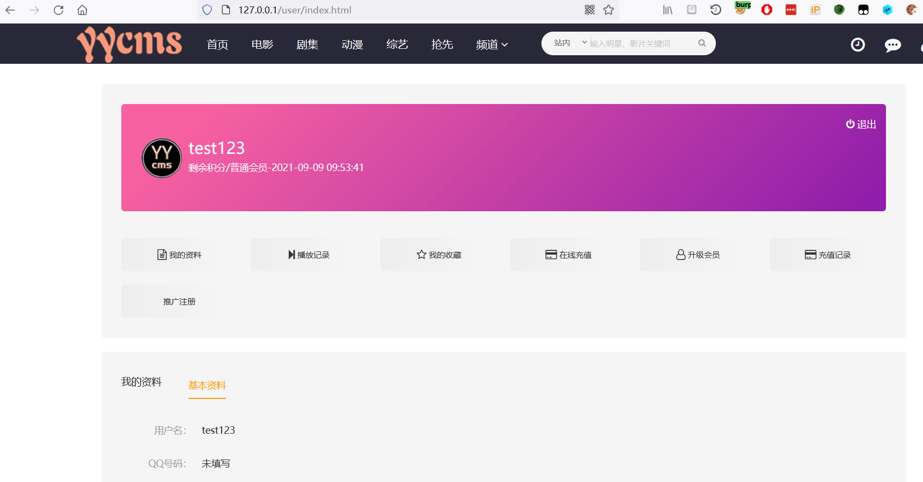
Task: Open the Burp extension icon
Action: pos(742,8)
